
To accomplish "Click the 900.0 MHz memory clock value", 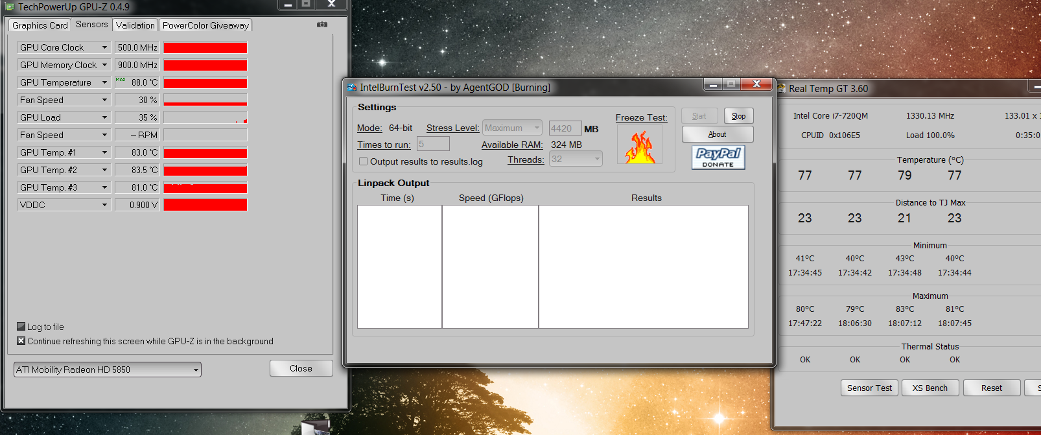I will point(137,65).
